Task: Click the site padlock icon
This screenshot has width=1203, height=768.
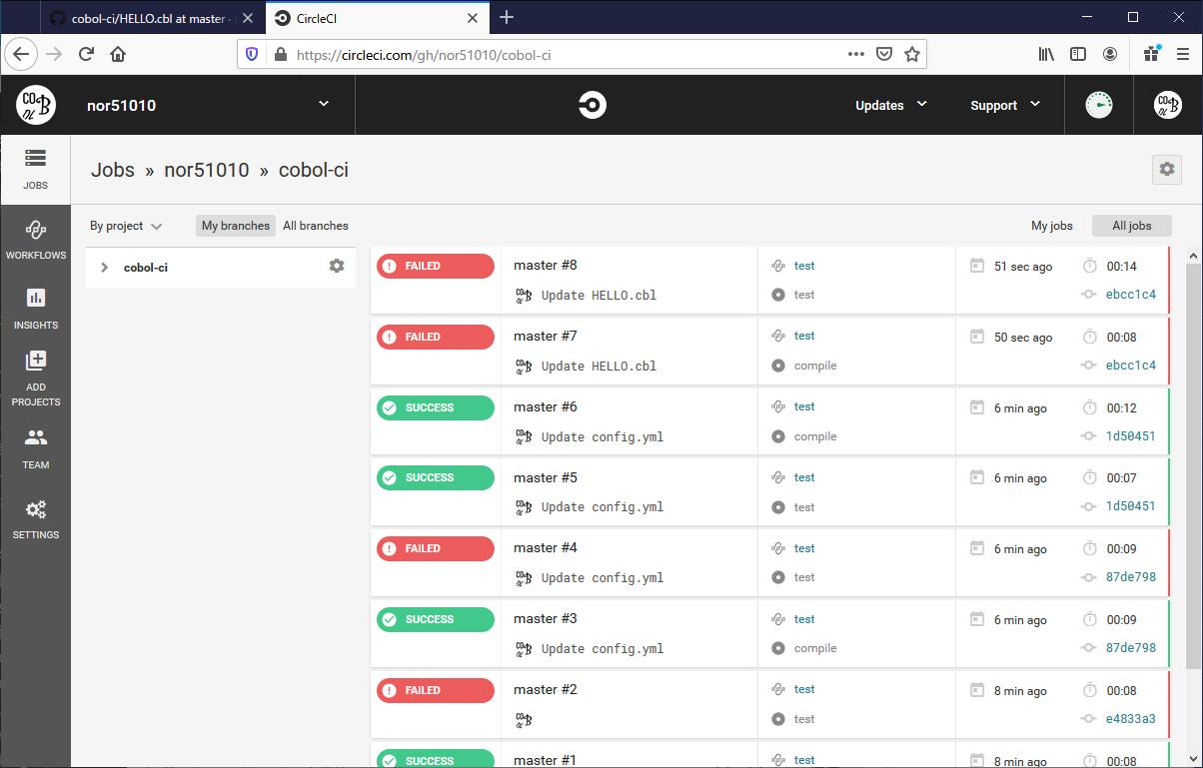Action: coord(280,54)
